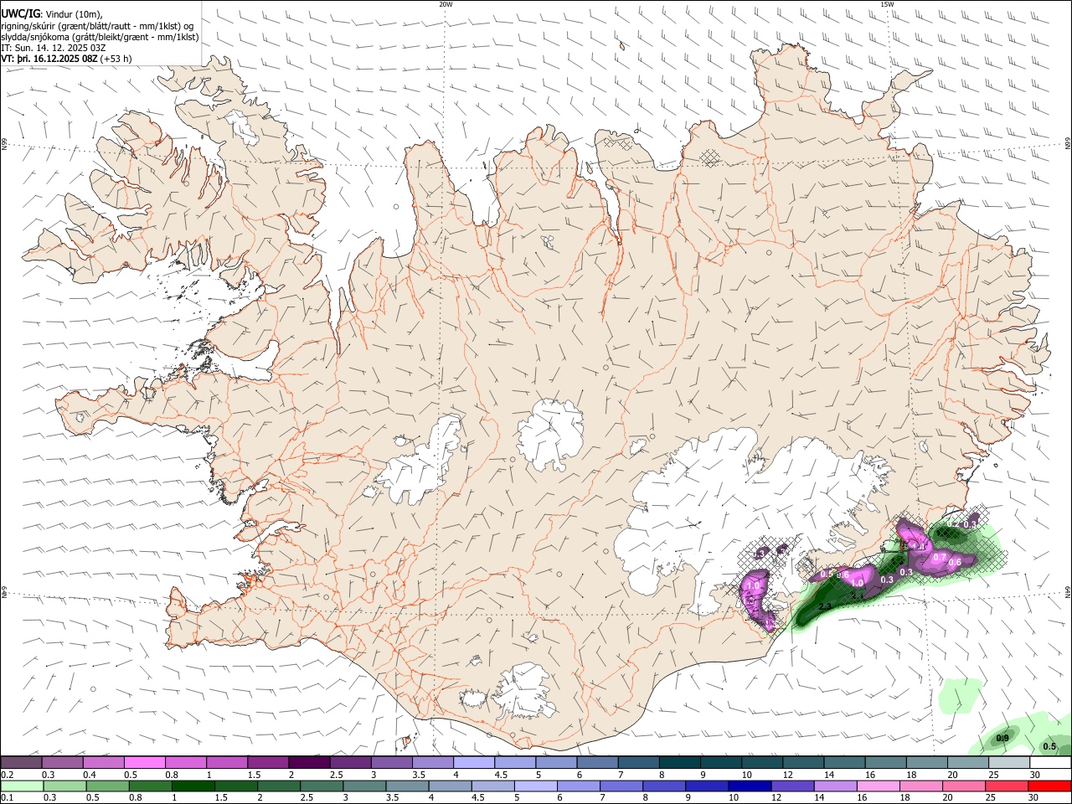Screen dimensions: 1072x804
Task: Select the dark green swatch at 1, bottom row
Action: coord(192,786)
